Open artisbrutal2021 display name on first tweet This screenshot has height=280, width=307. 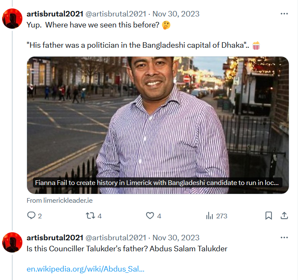(55, 14)
